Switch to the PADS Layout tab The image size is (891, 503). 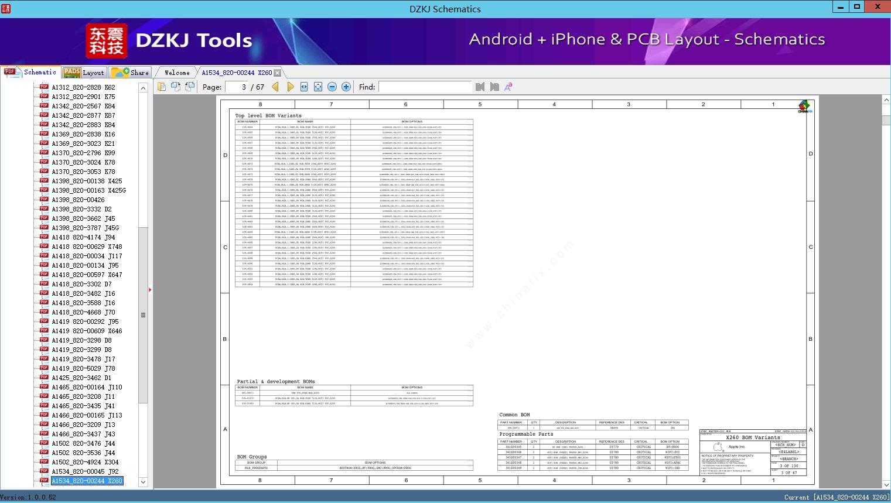[84, 73]
